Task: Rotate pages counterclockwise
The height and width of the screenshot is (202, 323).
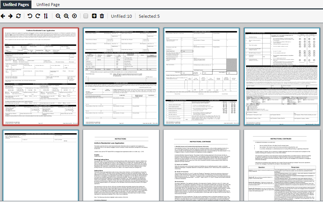Action: [30, 16]
